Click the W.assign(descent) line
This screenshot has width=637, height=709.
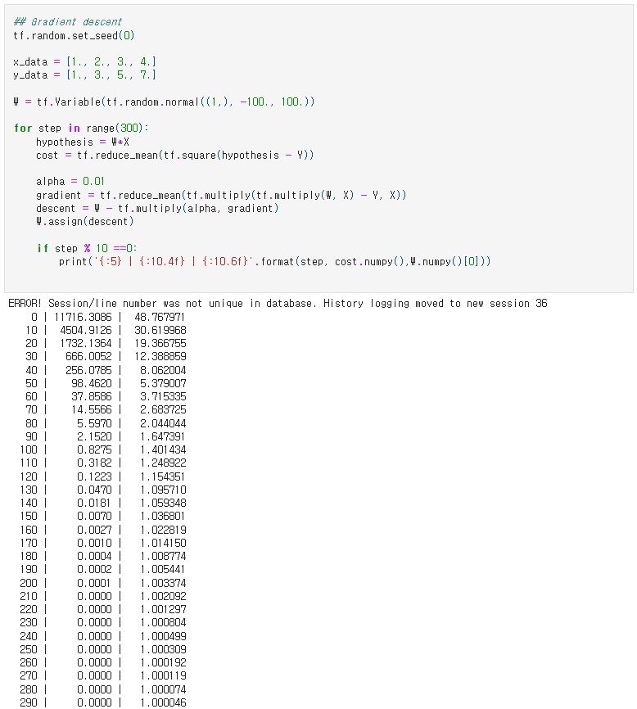point(85,221)
